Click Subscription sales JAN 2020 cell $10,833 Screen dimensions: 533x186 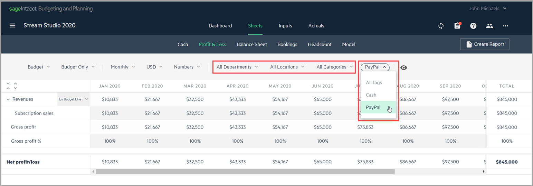[x=110, y=113]
